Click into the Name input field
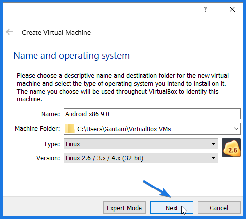246x219 pixels. pyautogui.click(x=152, y=114)
